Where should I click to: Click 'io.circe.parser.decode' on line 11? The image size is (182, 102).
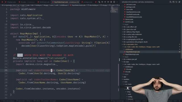pos(35,27)
